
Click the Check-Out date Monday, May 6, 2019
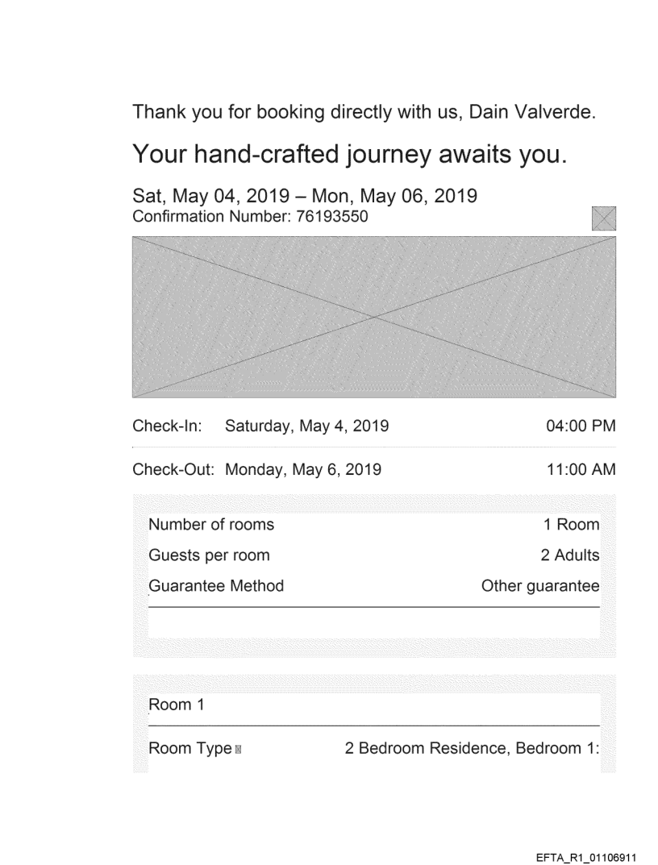[x=303, y=469]
